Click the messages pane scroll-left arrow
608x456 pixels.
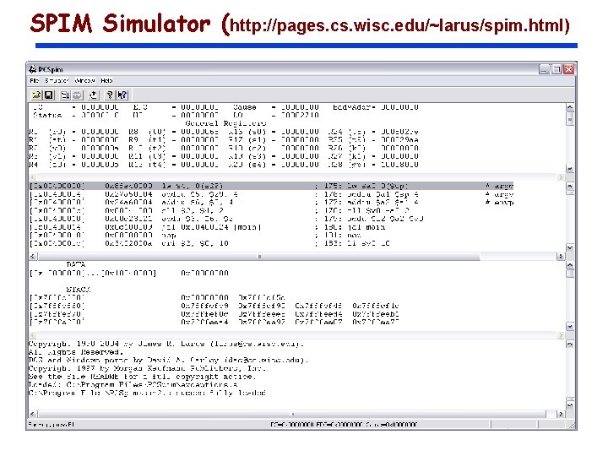(33, 414)
